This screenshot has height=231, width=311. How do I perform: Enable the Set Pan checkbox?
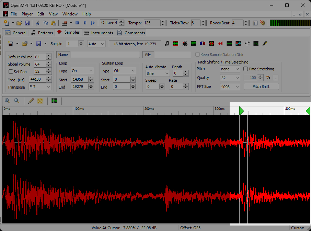coord(11,72)
